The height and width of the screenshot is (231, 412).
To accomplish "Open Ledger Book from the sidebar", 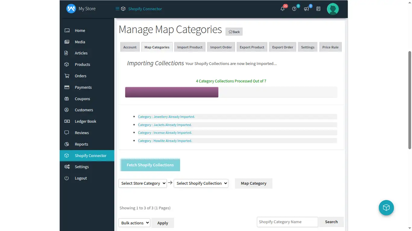I will click(x=85, y=121).
